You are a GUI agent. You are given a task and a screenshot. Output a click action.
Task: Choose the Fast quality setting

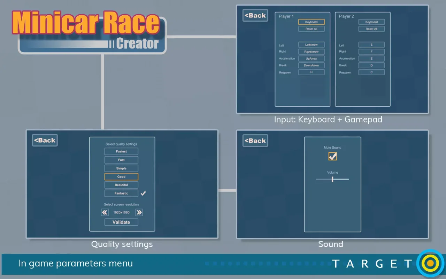click(x=121, y=160)
